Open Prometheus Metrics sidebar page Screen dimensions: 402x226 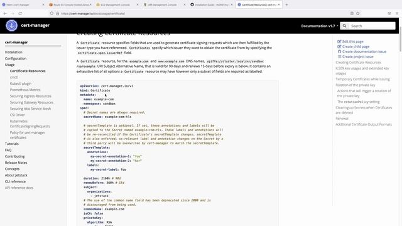(25, 90)
